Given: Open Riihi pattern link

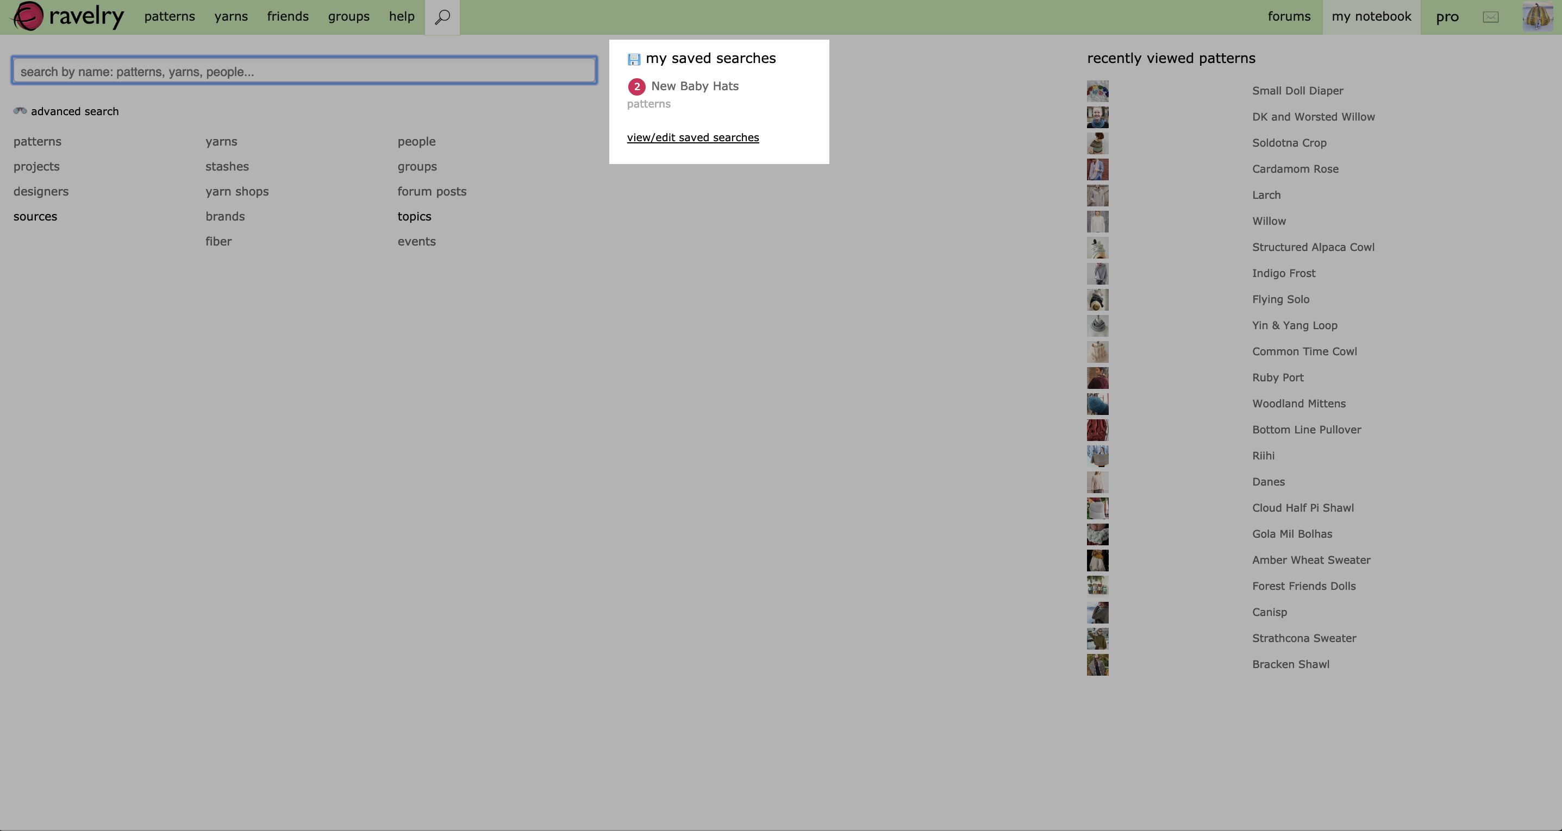Looking at the screenshot, I should click(1263, 456).
